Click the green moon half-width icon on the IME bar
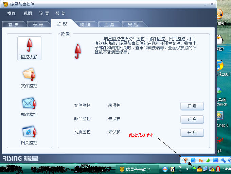The width and height of the screenshot is (231, 174). [208, 160]
